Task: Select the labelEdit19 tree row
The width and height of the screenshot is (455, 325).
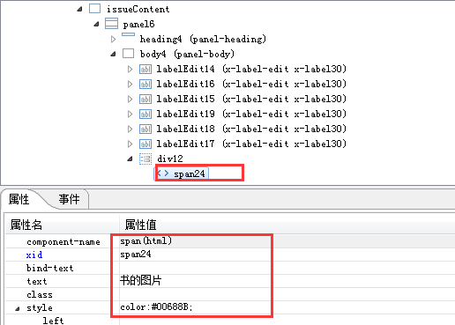Action: [251, 114]
